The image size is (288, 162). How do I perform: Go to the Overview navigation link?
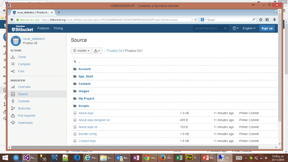[24, 87]
